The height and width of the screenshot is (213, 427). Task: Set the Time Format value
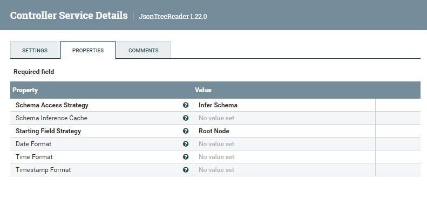pyautogui.click(x=284, y=157)
